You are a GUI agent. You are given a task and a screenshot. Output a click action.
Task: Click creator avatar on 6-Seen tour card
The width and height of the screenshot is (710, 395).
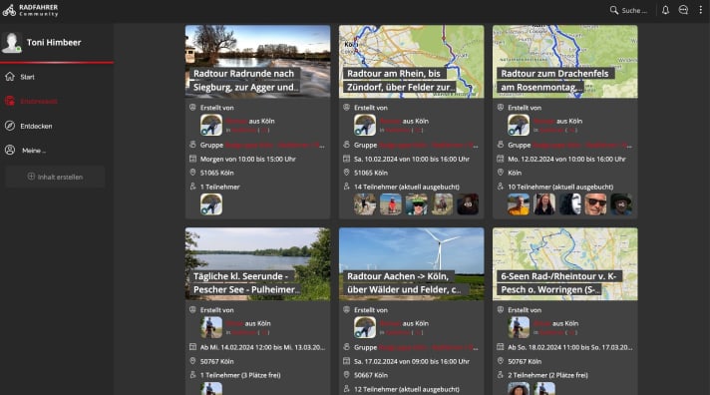(519, 327)
